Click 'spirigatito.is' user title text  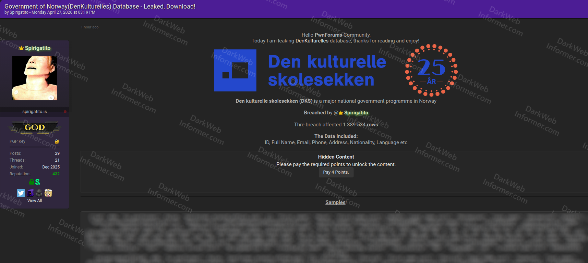(35, 112)
